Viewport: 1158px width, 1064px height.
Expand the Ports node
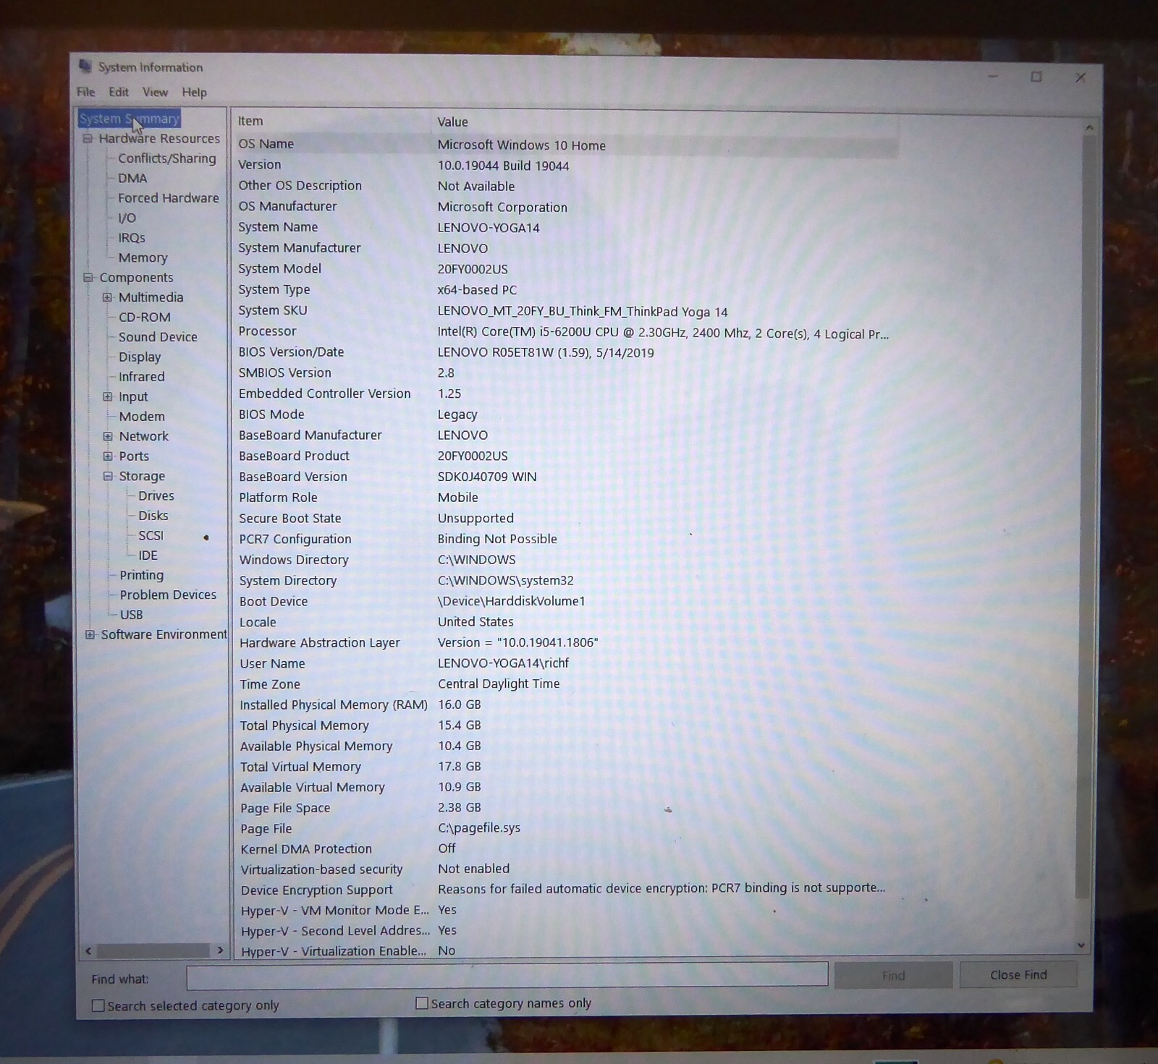(108, 456)
